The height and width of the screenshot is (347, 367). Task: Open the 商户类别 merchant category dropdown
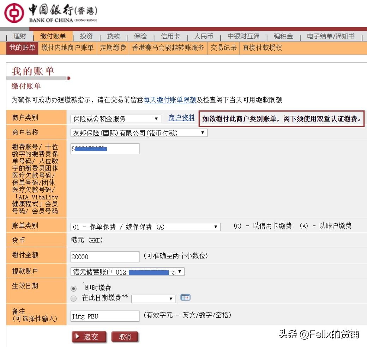156,119
